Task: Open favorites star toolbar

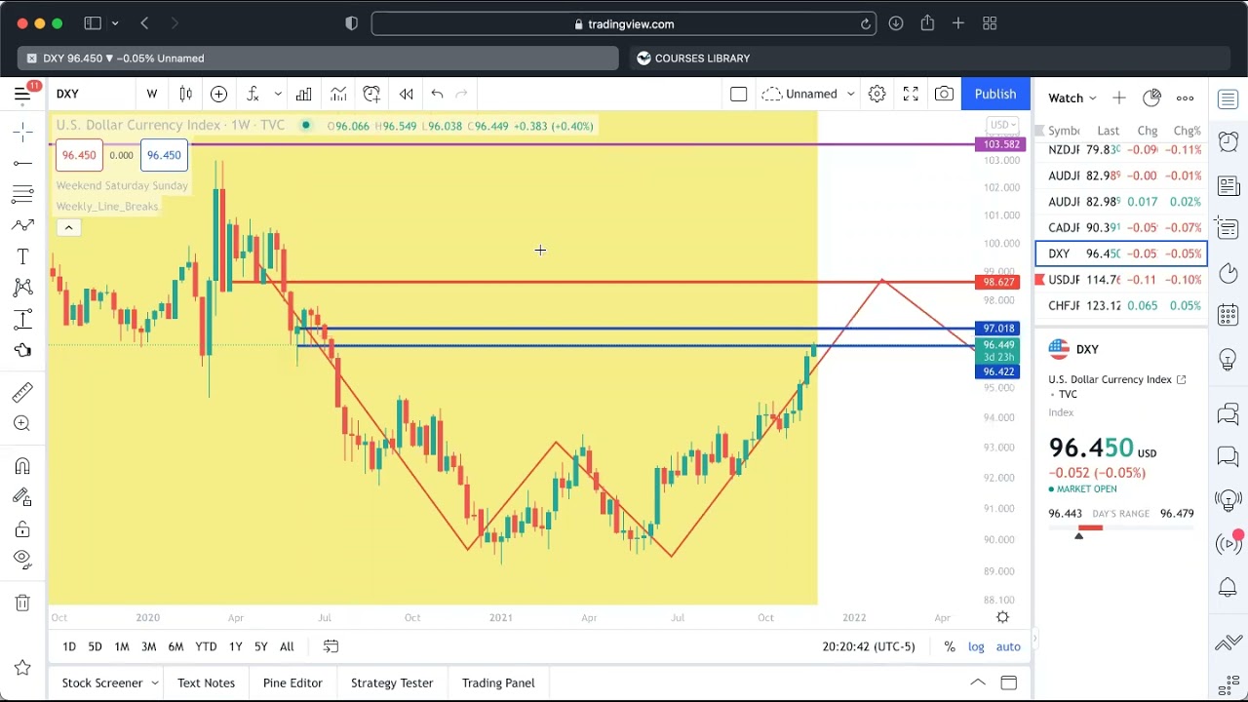Action: click(x=22, y=668)
